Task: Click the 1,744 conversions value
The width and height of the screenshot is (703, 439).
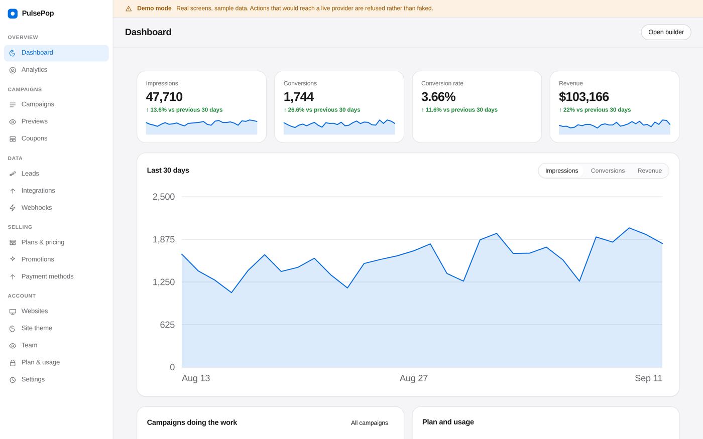Action: 298,97
